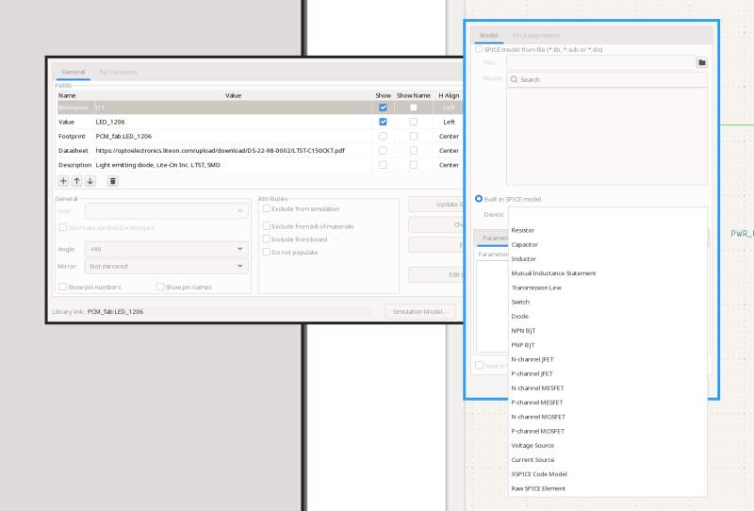Image resolution: width=754 pixels, height=511 pixels.
Task: Toggle Show checkbox for Value row
Action: [383, 122]
